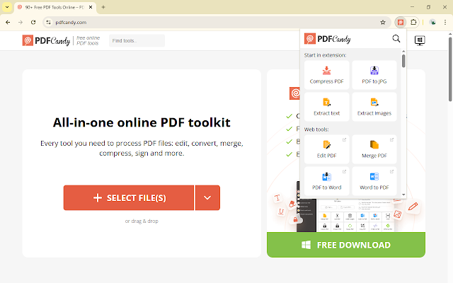Select the 90+ Free PDF Tools Online tab
Viewport: 453px width, 283px height.
[55, 7]
